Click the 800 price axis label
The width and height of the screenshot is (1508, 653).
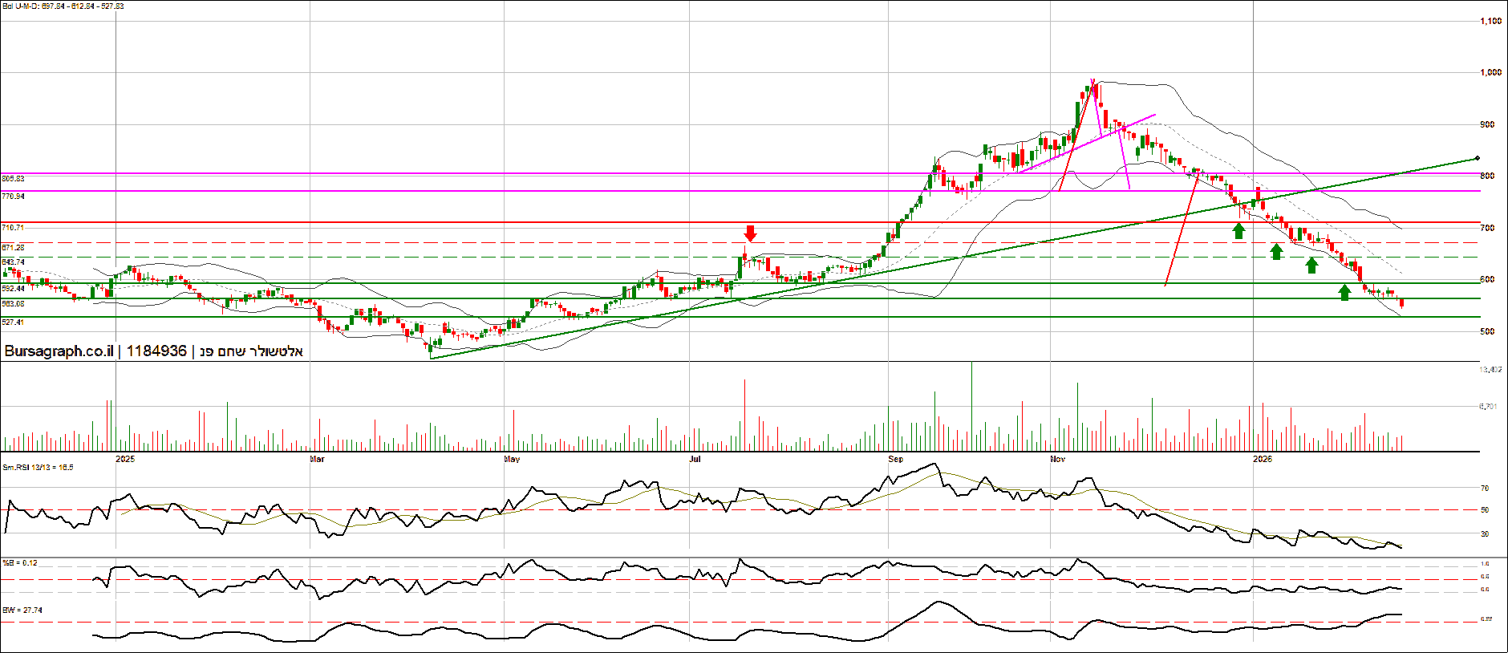[1487, 176]
